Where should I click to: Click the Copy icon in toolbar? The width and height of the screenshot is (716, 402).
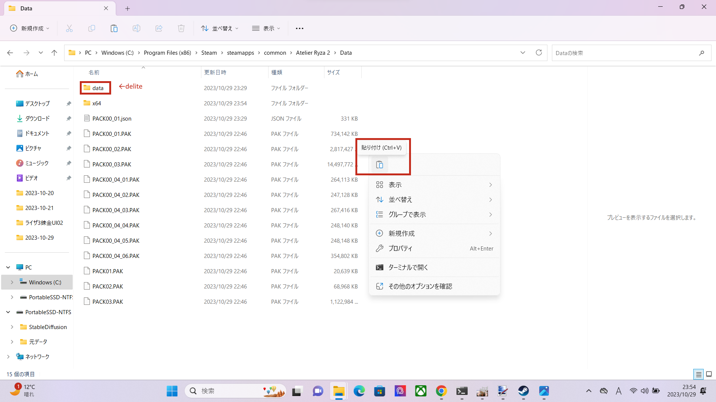pyautogui.click(x=92, y=28)
